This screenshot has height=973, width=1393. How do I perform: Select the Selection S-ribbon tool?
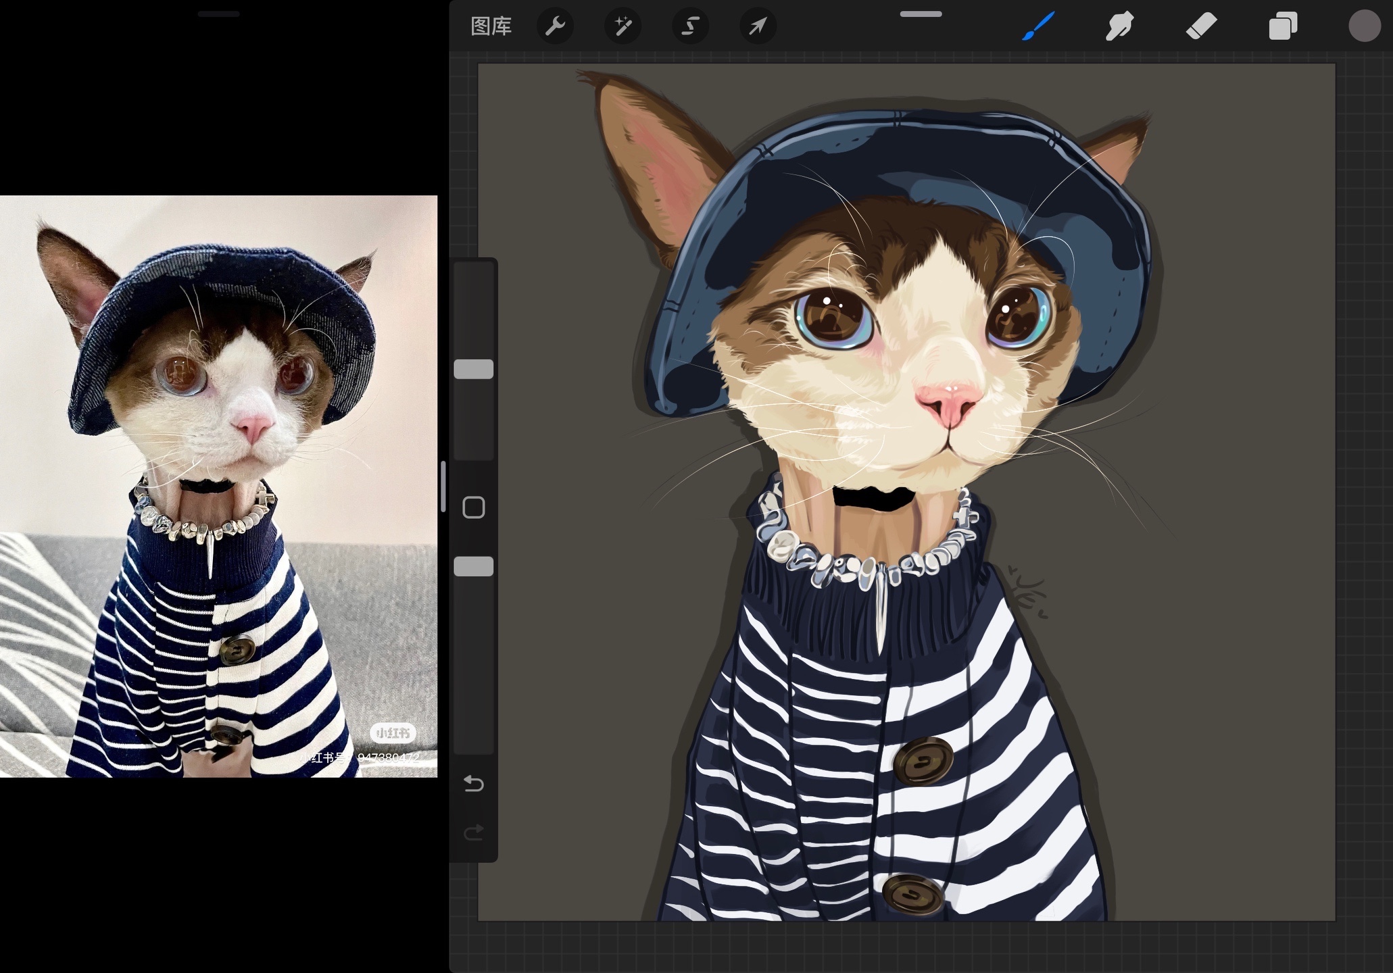click(689, 26)
